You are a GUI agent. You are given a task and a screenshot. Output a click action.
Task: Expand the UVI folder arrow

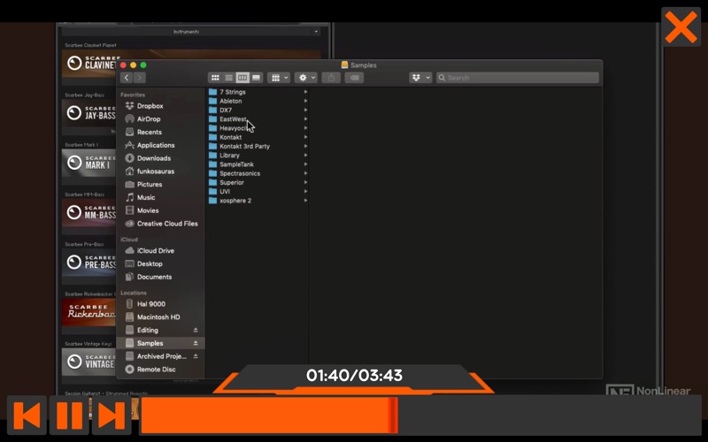click(305, 191)
